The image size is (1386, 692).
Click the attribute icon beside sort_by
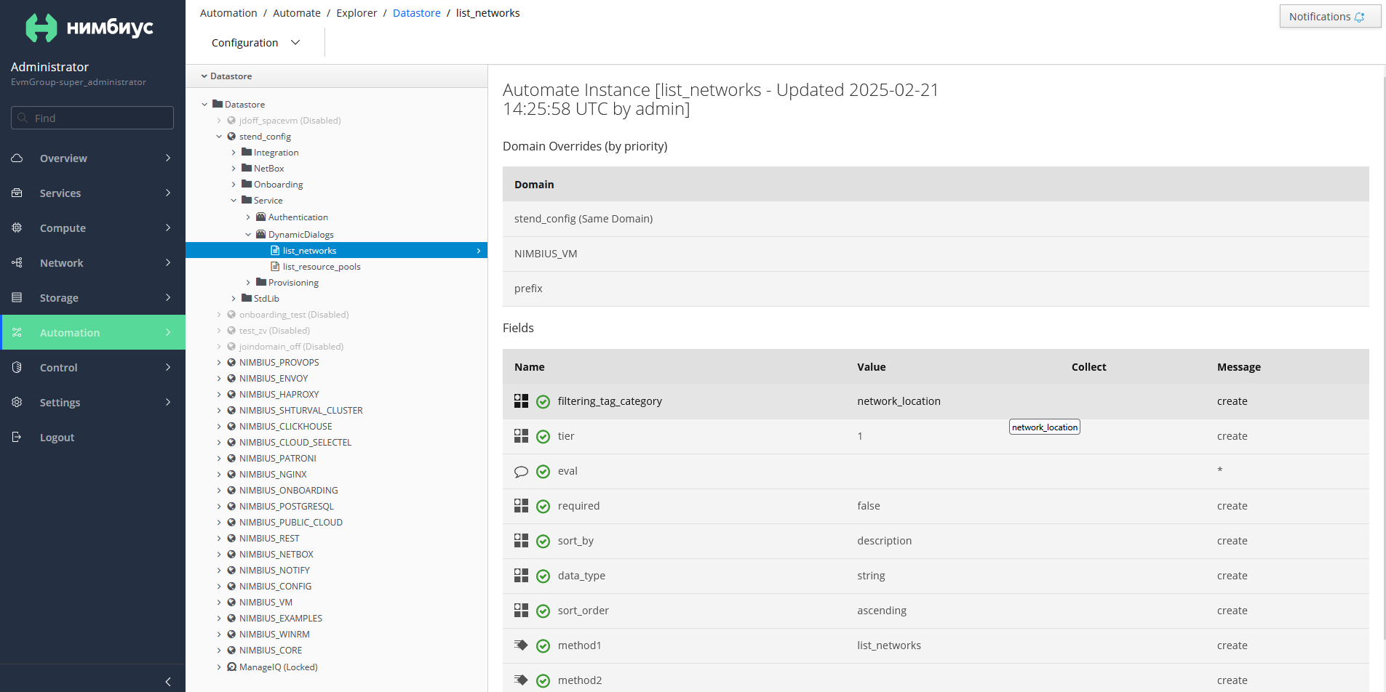[x=521, y=540]
